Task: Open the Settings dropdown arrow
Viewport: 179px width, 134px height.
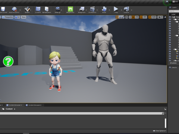Action: click(x=62, y=10)
